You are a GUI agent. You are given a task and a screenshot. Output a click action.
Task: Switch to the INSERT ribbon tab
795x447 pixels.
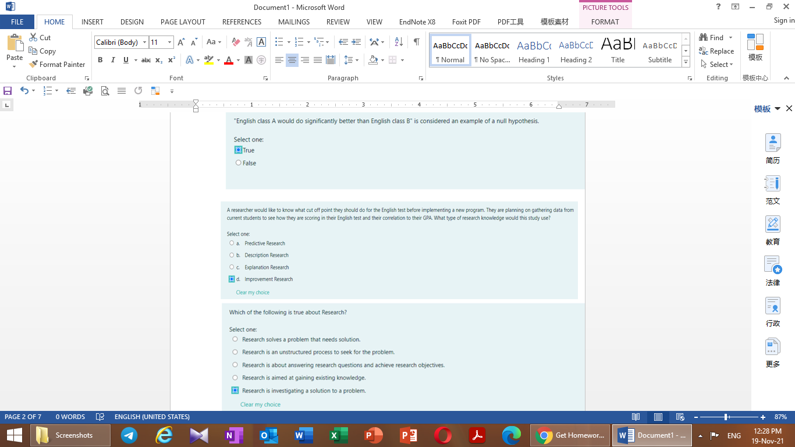click(92, 22)
